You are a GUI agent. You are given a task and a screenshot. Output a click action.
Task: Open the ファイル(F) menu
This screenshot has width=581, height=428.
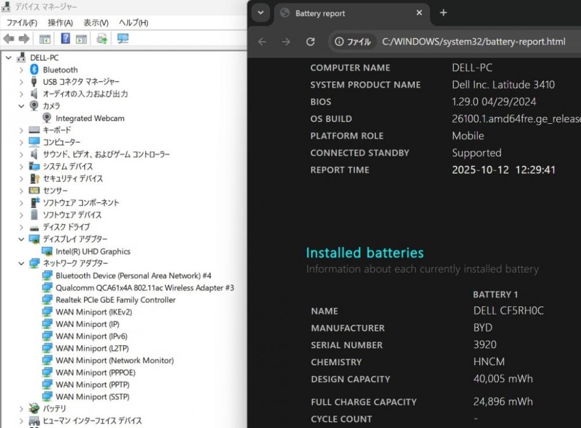click(x=21, y=23)
